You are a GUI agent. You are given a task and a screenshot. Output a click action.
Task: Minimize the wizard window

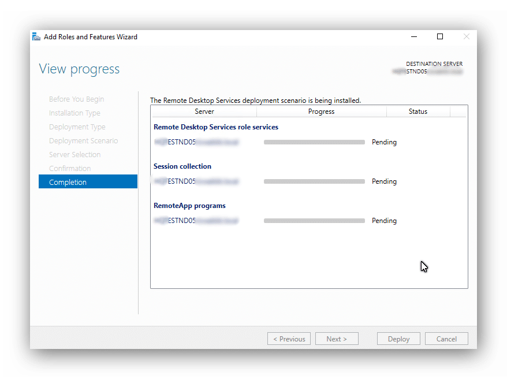(x=414, y=37)
